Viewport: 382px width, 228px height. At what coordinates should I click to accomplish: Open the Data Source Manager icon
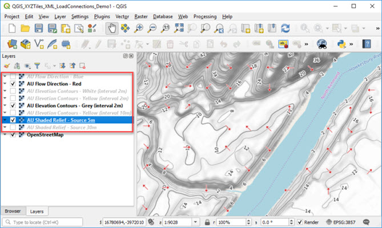[x=11, y=44]
